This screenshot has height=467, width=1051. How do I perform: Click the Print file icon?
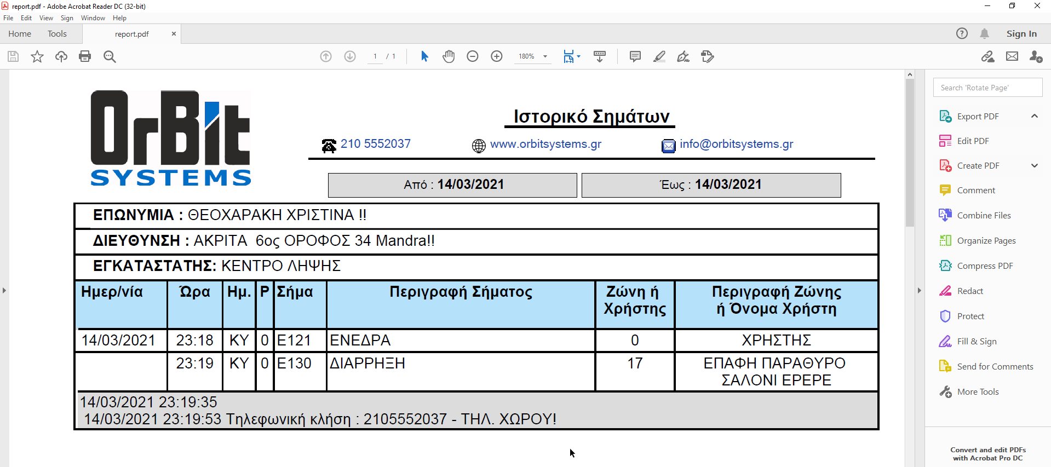pos(85,56)
